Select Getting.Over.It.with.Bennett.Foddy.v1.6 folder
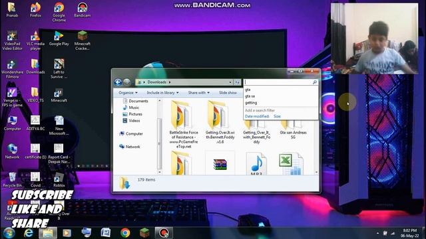 (x=220, y=122)
